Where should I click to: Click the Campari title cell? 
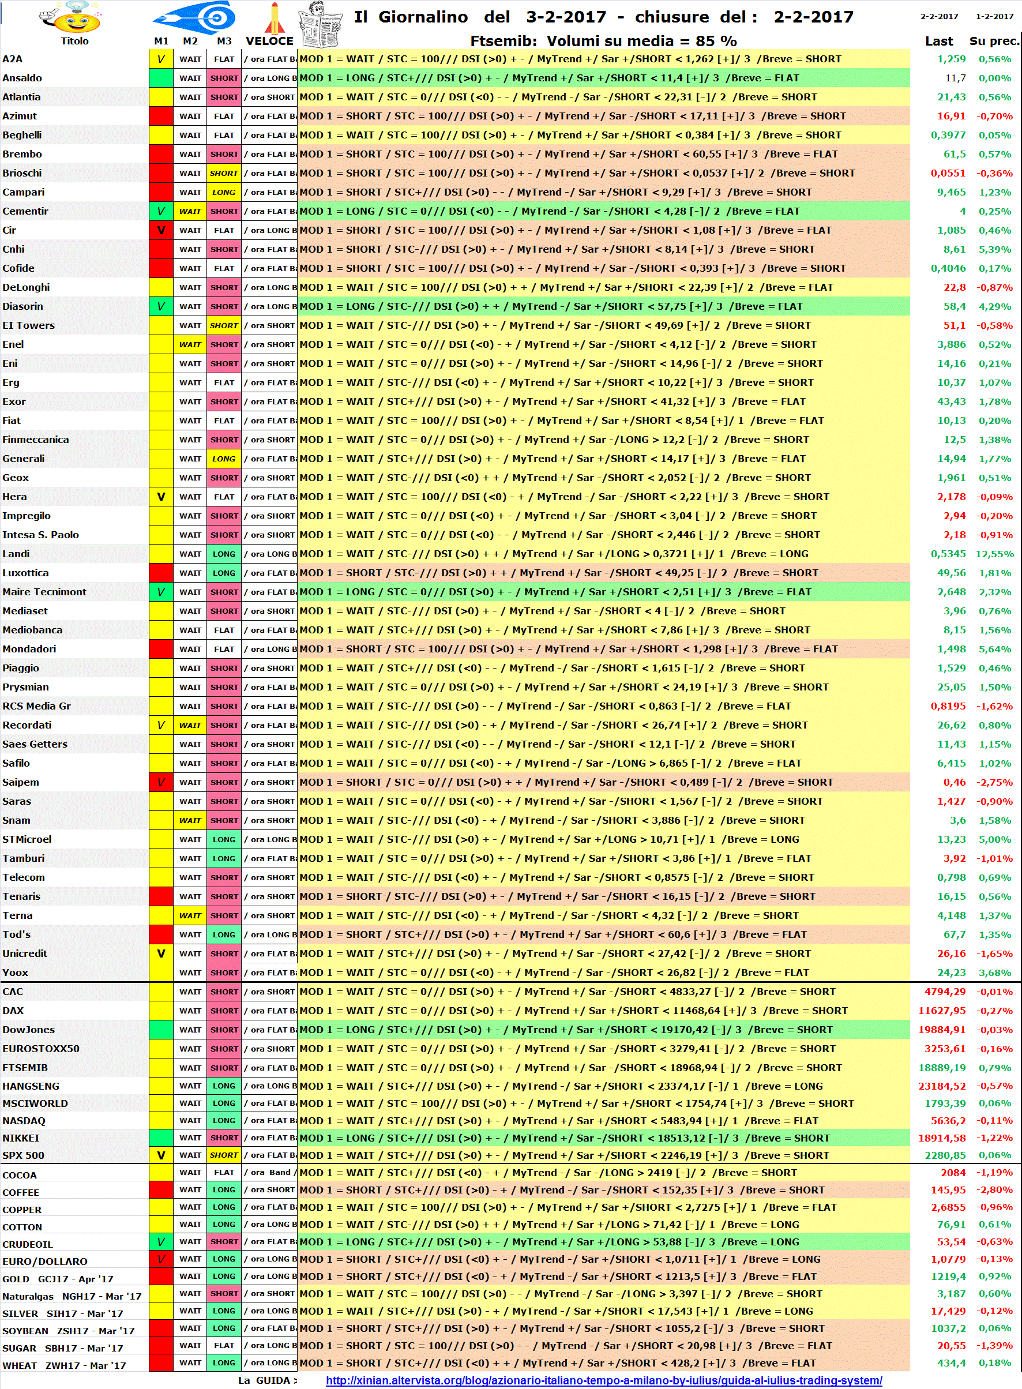coord(74,192)
